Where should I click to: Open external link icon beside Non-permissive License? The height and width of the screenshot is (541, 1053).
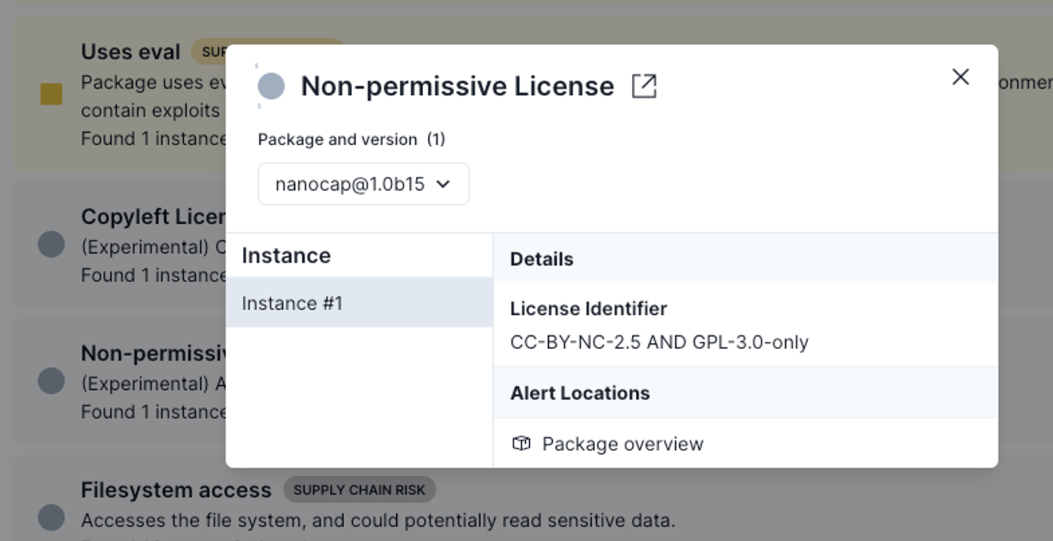pos(644,86)
